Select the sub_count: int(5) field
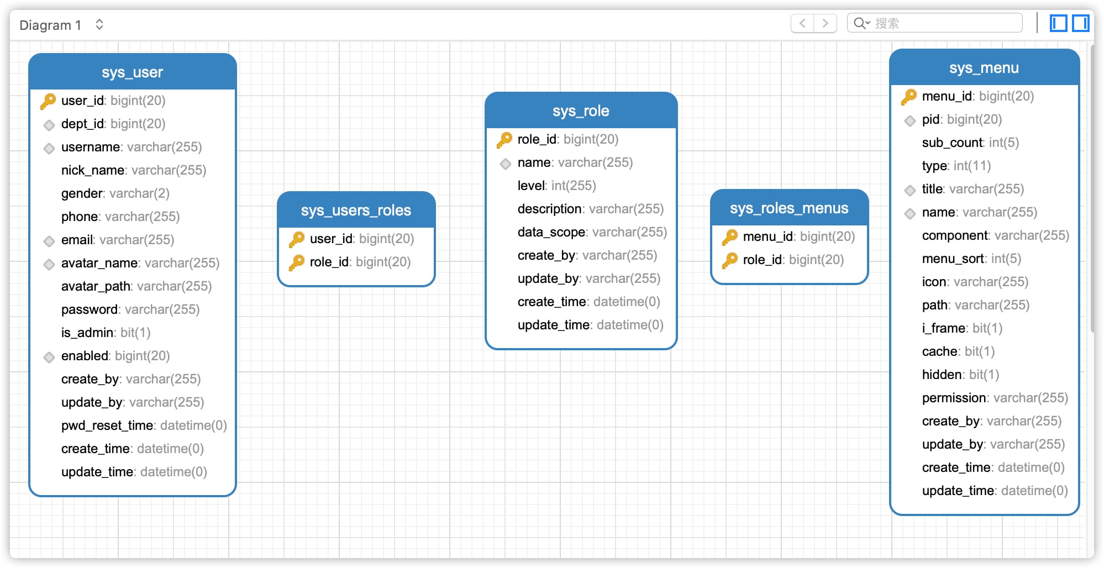This screenshot has height=568, width=1104. tap(970, 143)
